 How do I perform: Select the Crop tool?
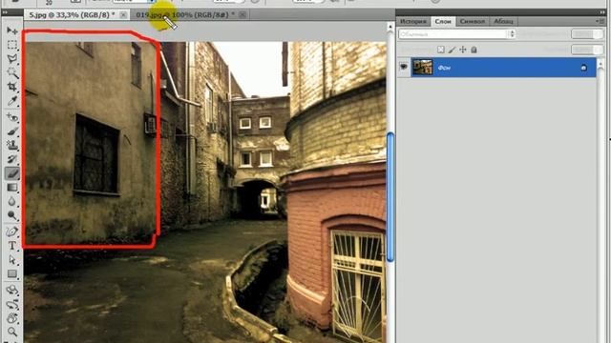(x=12, y=87)
